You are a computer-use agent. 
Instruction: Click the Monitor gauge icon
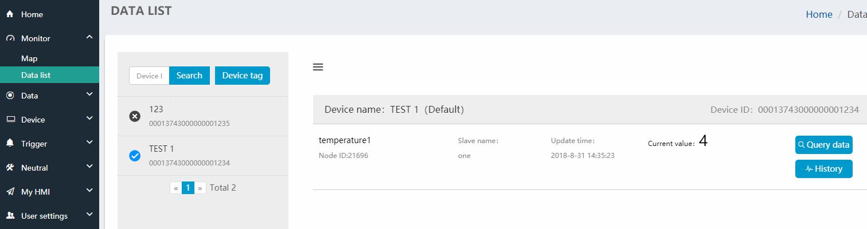(10, 38)
